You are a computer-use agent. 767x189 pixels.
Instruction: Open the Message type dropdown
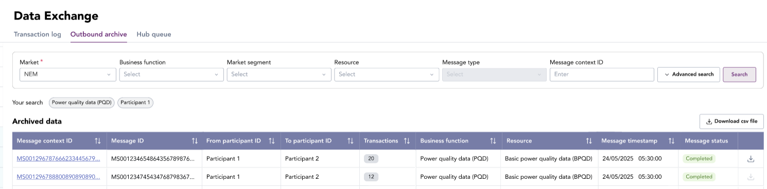pyautogui.click(x=494, y=74)
